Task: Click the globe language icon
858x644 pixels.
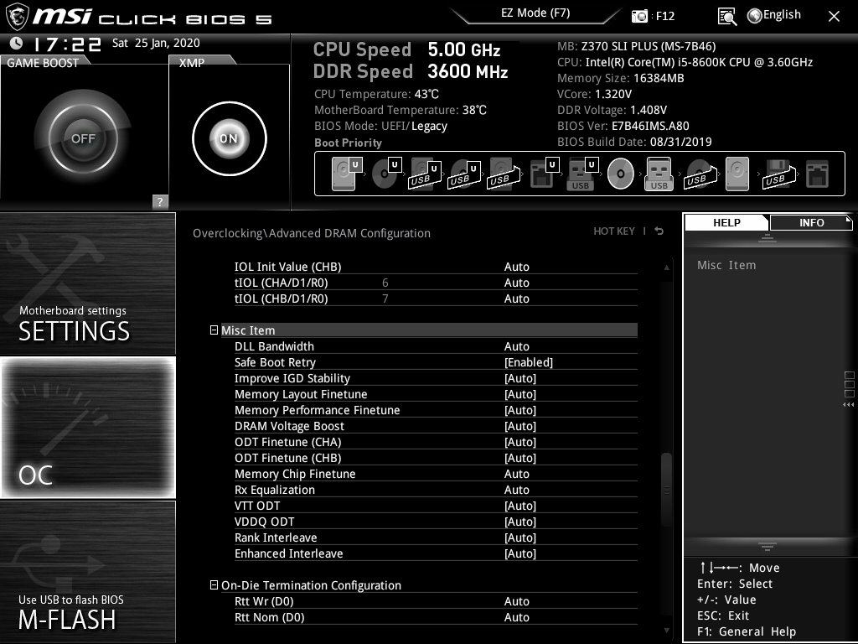Action: 755,16
